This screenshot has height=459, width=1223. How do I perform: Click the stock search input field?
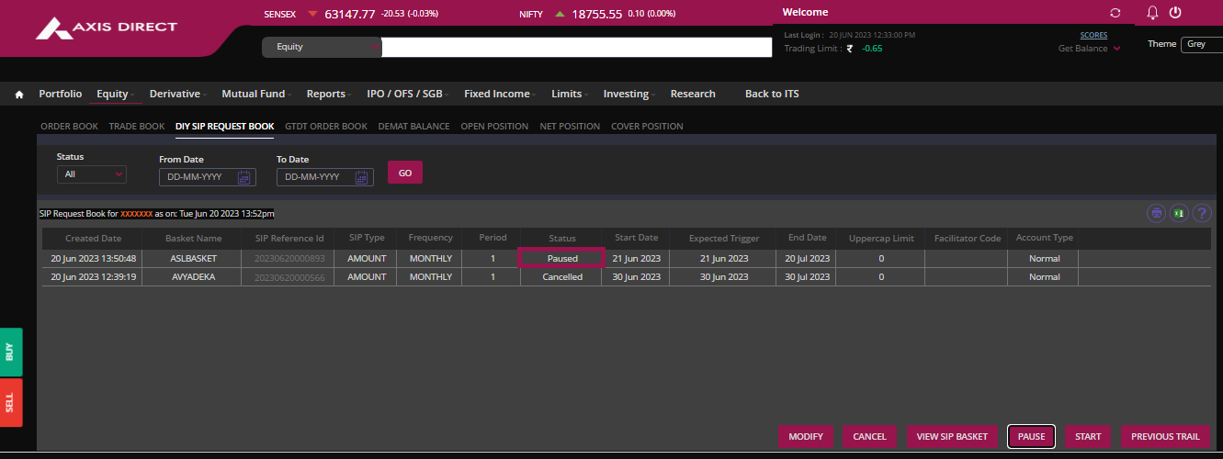click(x=576, y=47)
